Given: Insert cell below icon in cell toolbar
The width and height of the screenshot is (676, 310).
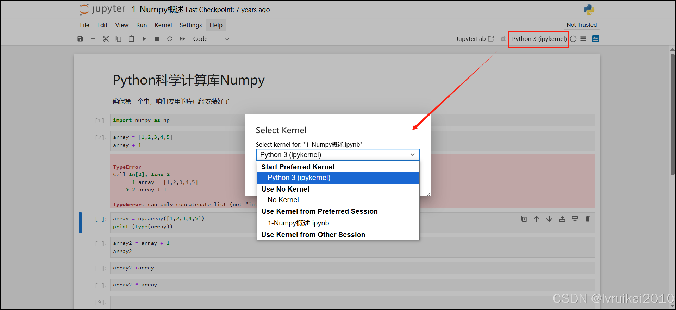Looking at the screenshot, I should coord(575,219).
